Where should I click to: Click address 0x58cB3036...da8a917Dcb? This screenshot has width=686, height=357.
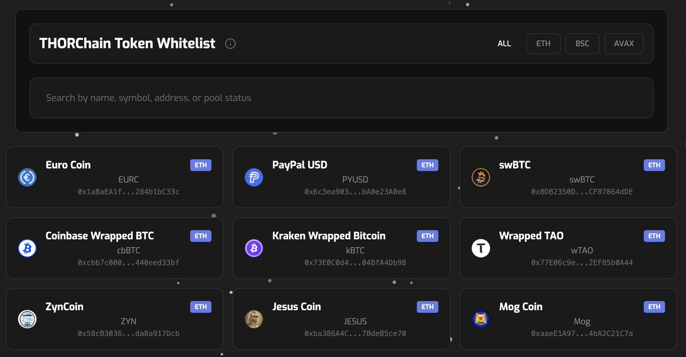[x=129, y=334]
